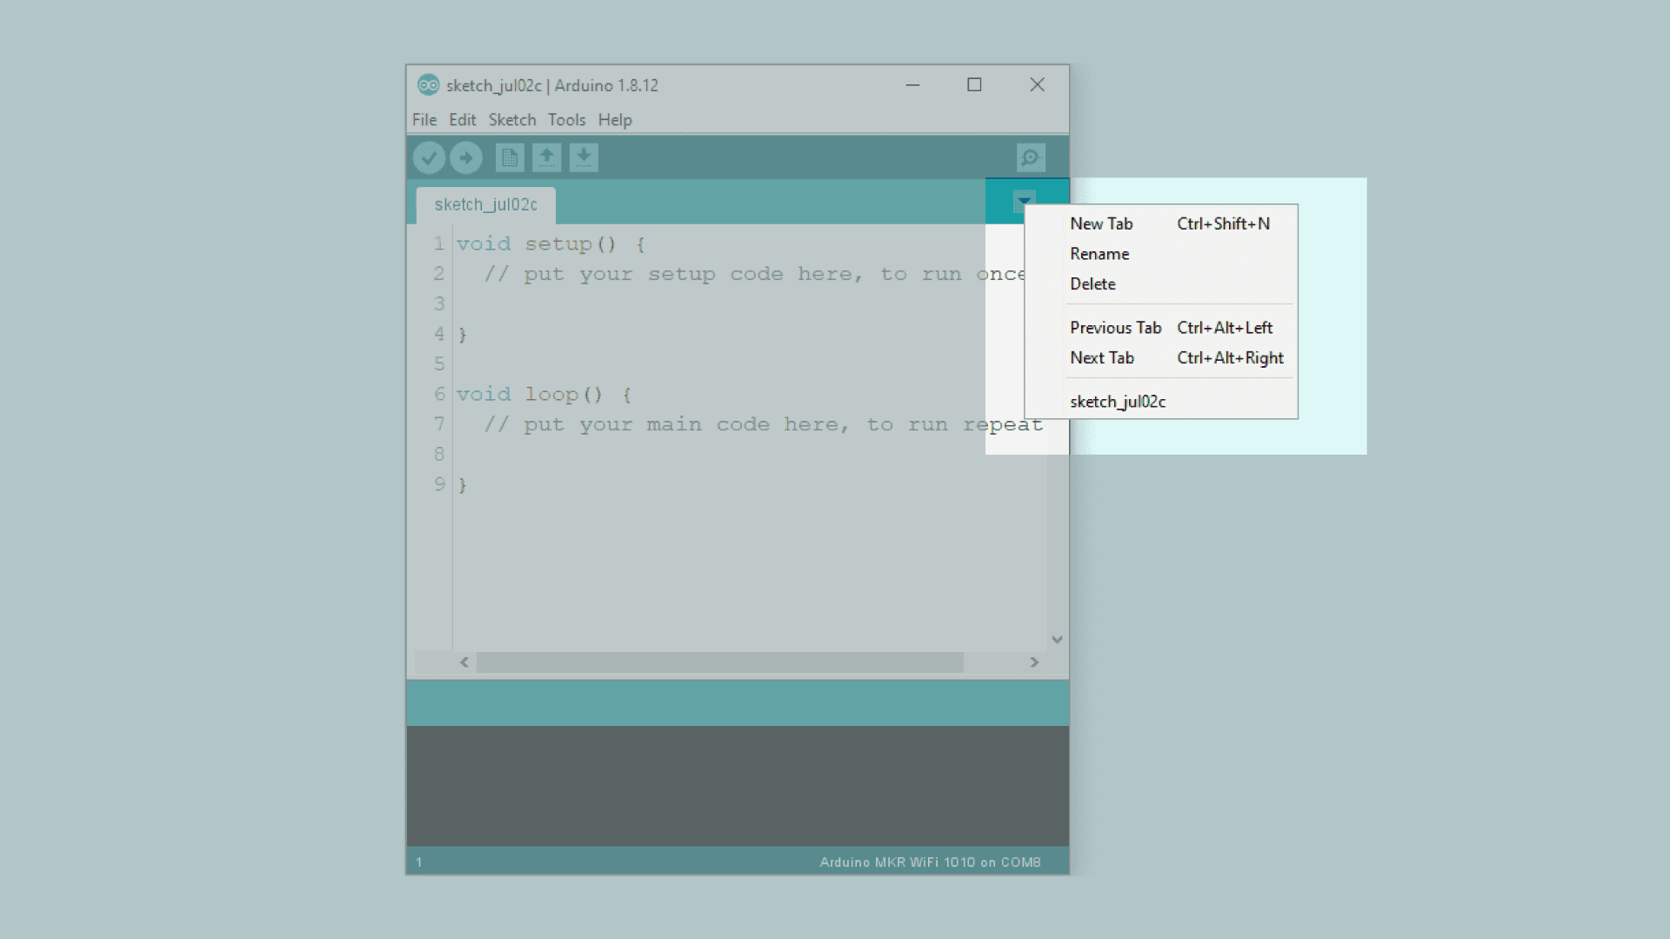
Task: Create a new sketch with New icon
Action: click(x=510, y=157)
